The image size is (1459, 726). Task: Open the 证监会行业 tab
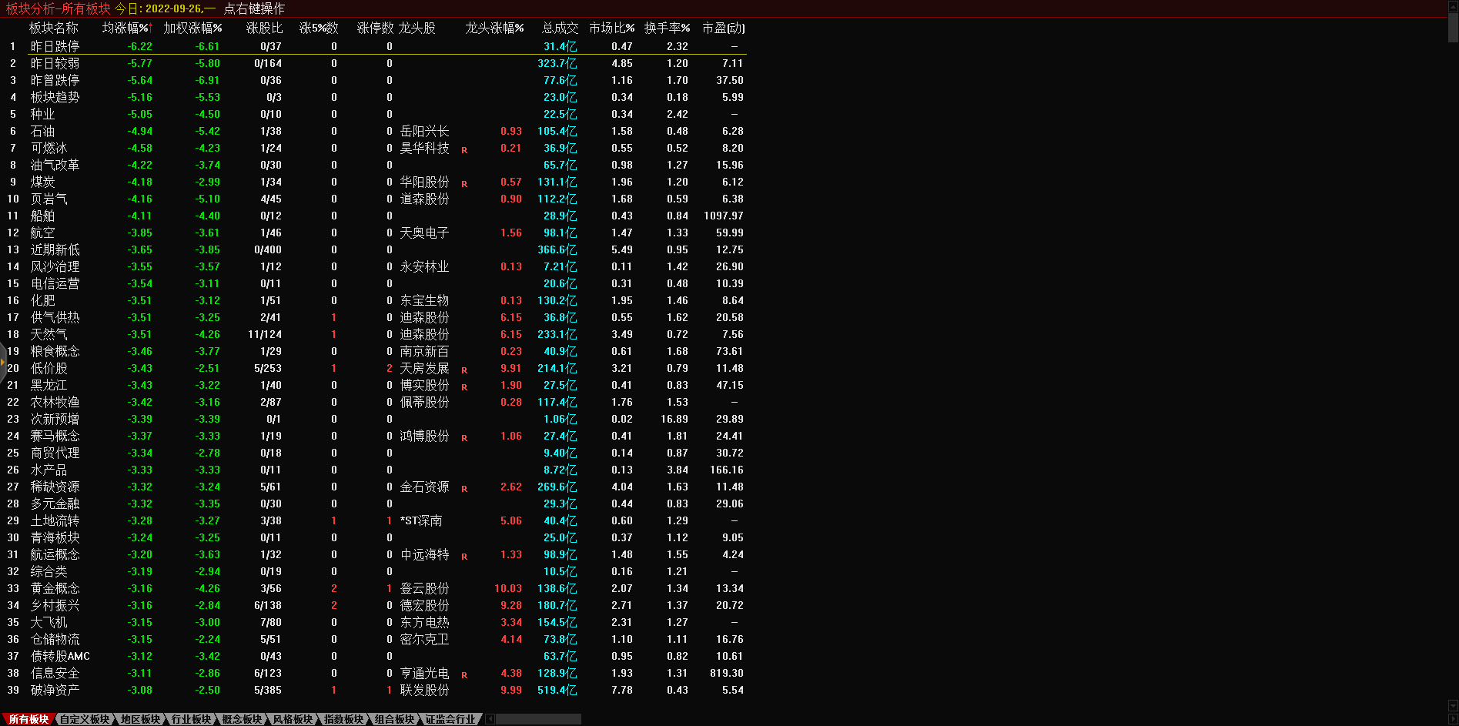click(x=450, y=719)
